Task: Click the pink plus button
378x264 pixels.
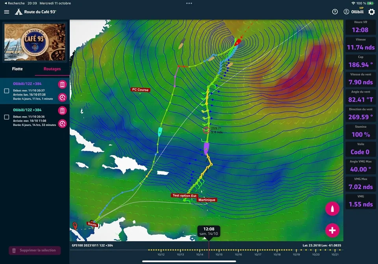Action: click(x=332, y=230)
